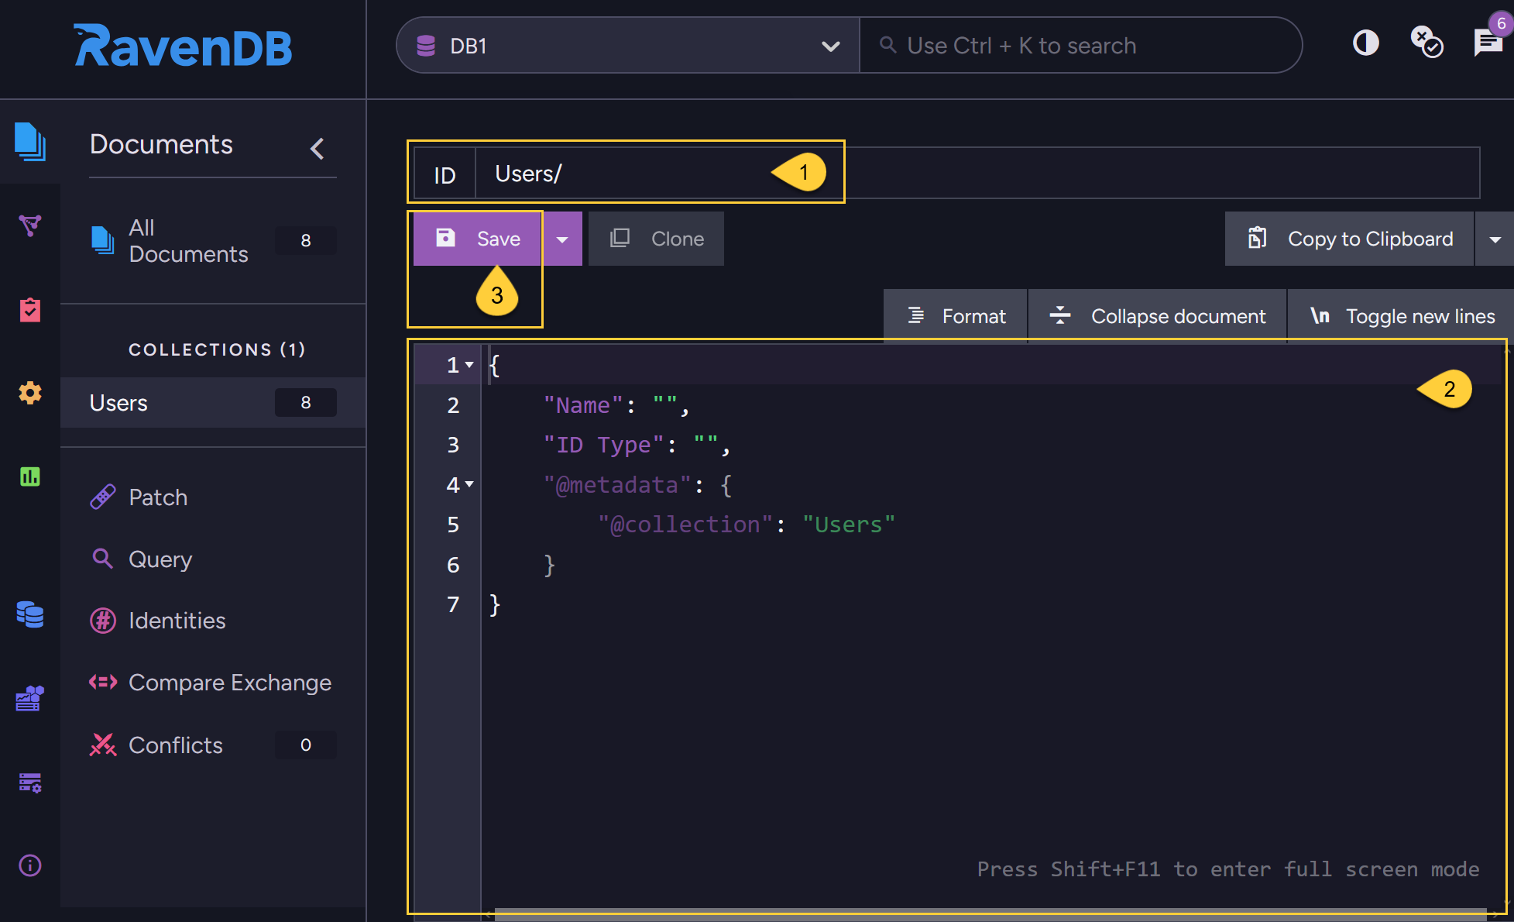Image resolution: width=1514 pixels, height=922 pixels.
Task: Click the Documents panel title
Action: [x=161, y=144]
